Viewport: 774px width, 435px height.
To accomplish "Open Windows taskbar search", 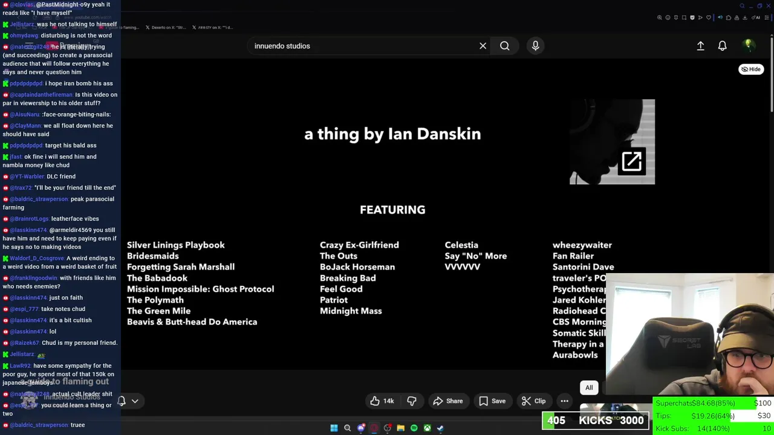I will pos(347,428).
